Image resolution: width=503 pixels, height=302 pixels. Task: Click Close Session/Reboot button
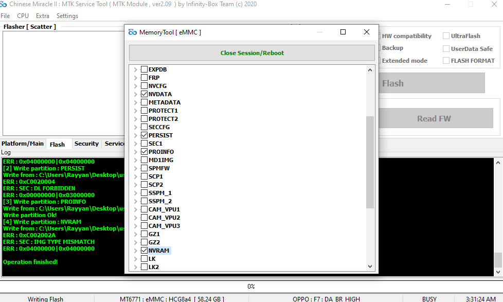pyautogui.click(x=252, y=53)
